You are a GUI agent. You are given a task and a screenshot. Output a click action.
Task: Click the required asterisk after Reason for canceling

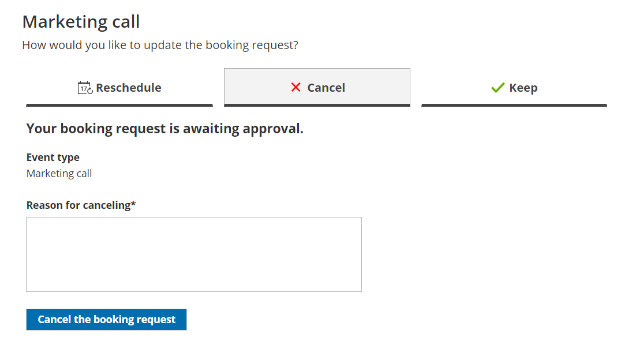(x=133, y=204)
